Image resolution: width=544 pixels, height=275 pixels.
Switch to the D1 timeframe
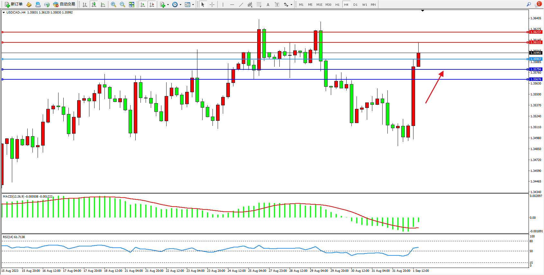pos(355,4)
